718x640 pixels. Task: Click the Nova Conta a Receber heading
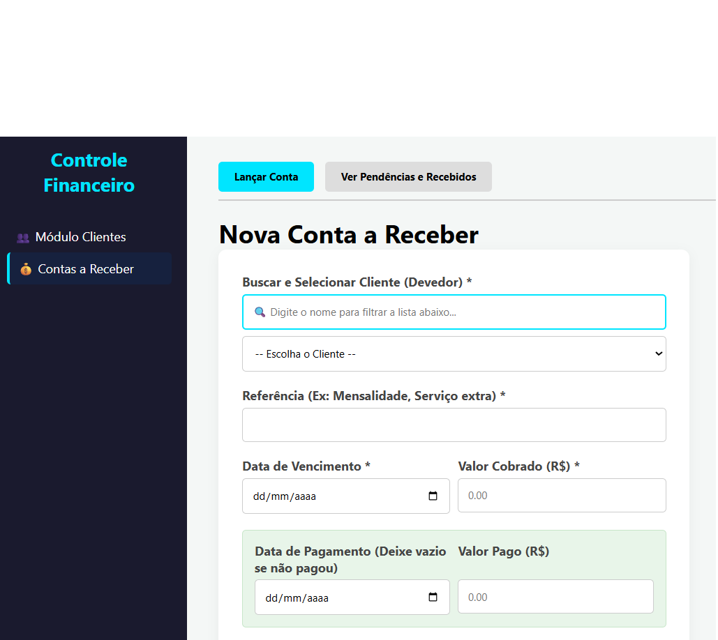(349, 235)
